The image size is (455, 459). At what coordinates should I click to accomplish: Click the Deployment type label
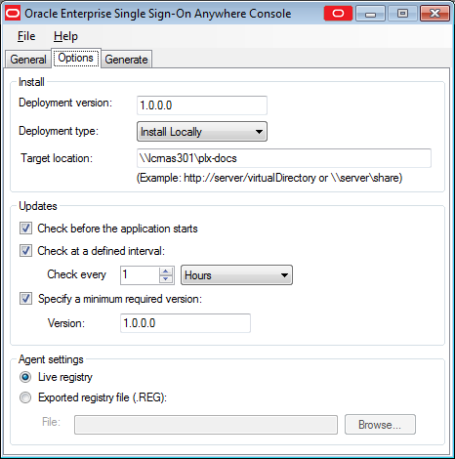point(59,131)
